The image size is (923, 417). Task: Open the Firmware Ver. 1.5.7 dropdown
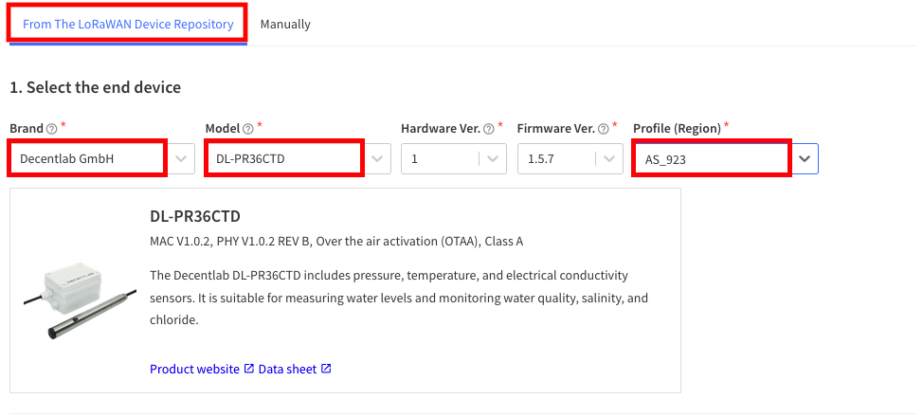[x=610, y=159]
